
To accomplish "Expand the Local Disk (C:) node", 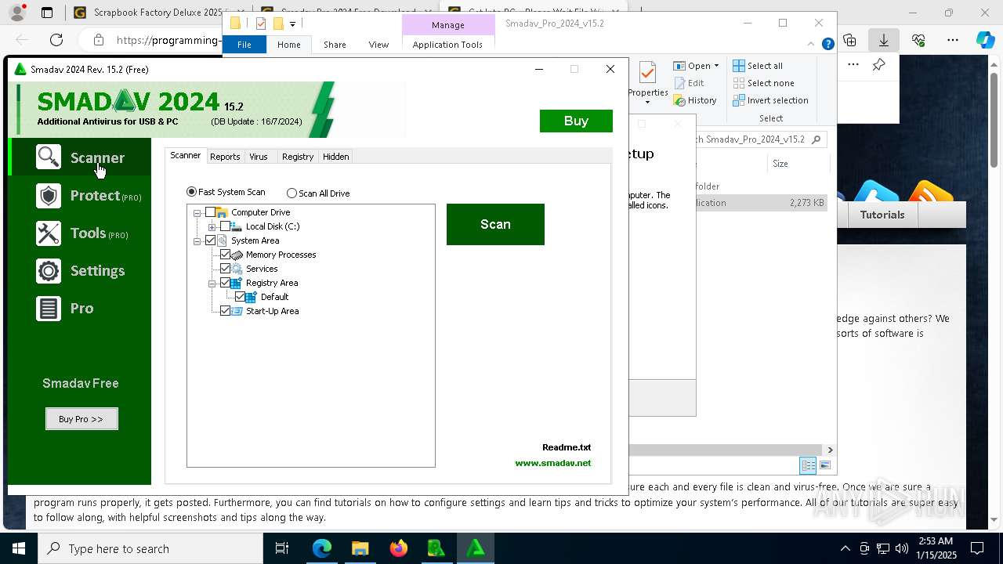I will pyautogui.click(x=212, y=227).
